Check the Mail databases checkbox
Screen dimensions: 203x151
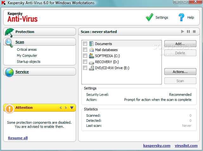[85, 50]
